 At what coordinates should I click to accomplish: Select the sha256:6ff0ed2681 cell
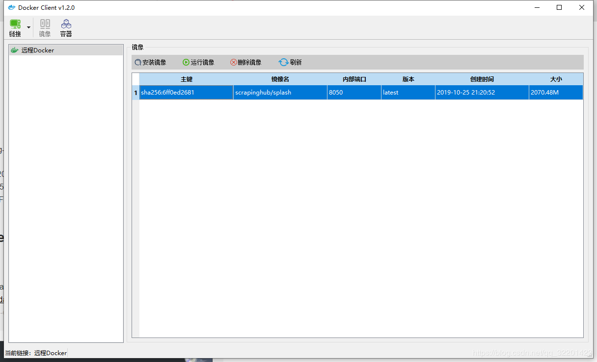coord(186,92)
